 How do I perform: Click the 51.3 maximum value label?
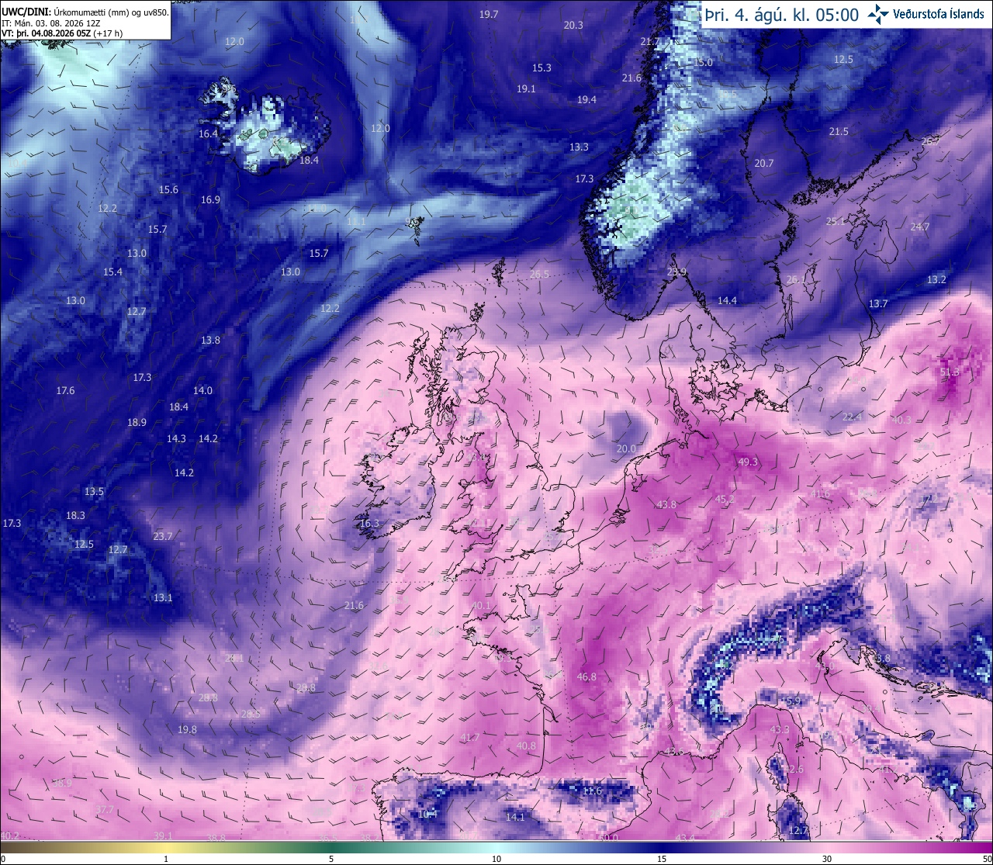pyautogui.click(x=950, y=372)
